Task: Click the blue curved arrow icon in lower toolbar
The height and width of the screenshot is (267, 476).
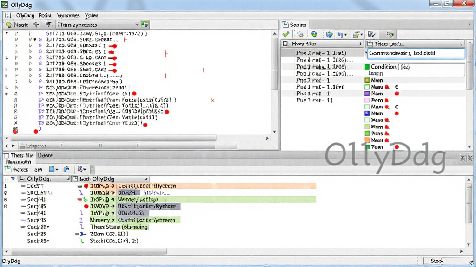Action: point(66,170)
